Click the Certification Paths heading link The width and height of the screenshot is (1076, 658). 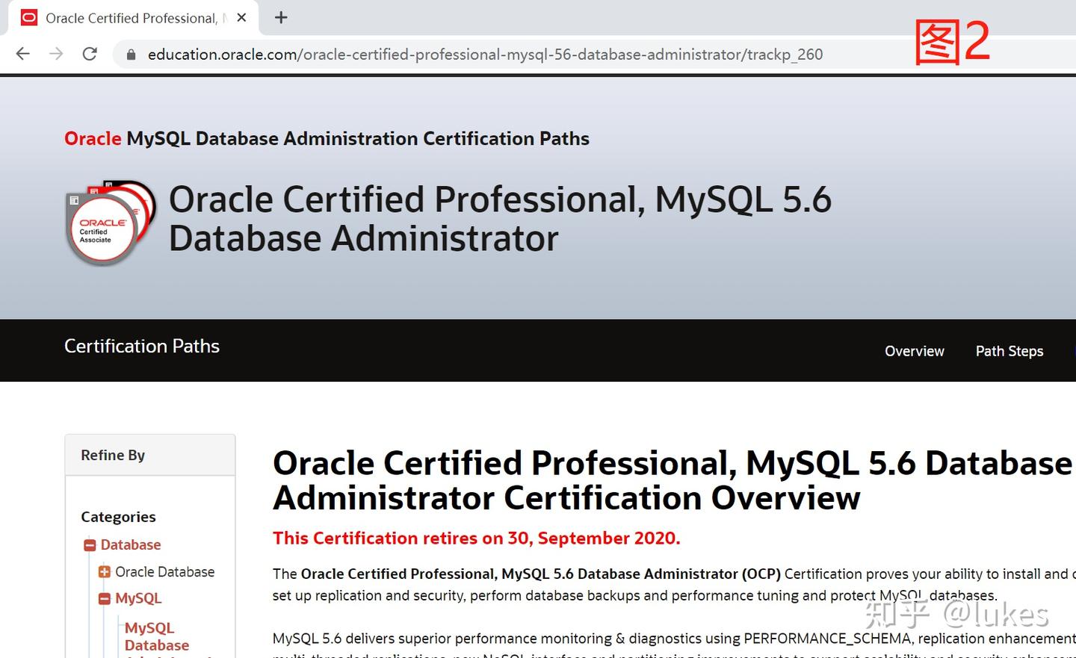pyautogui.click(x=142, y=346)
